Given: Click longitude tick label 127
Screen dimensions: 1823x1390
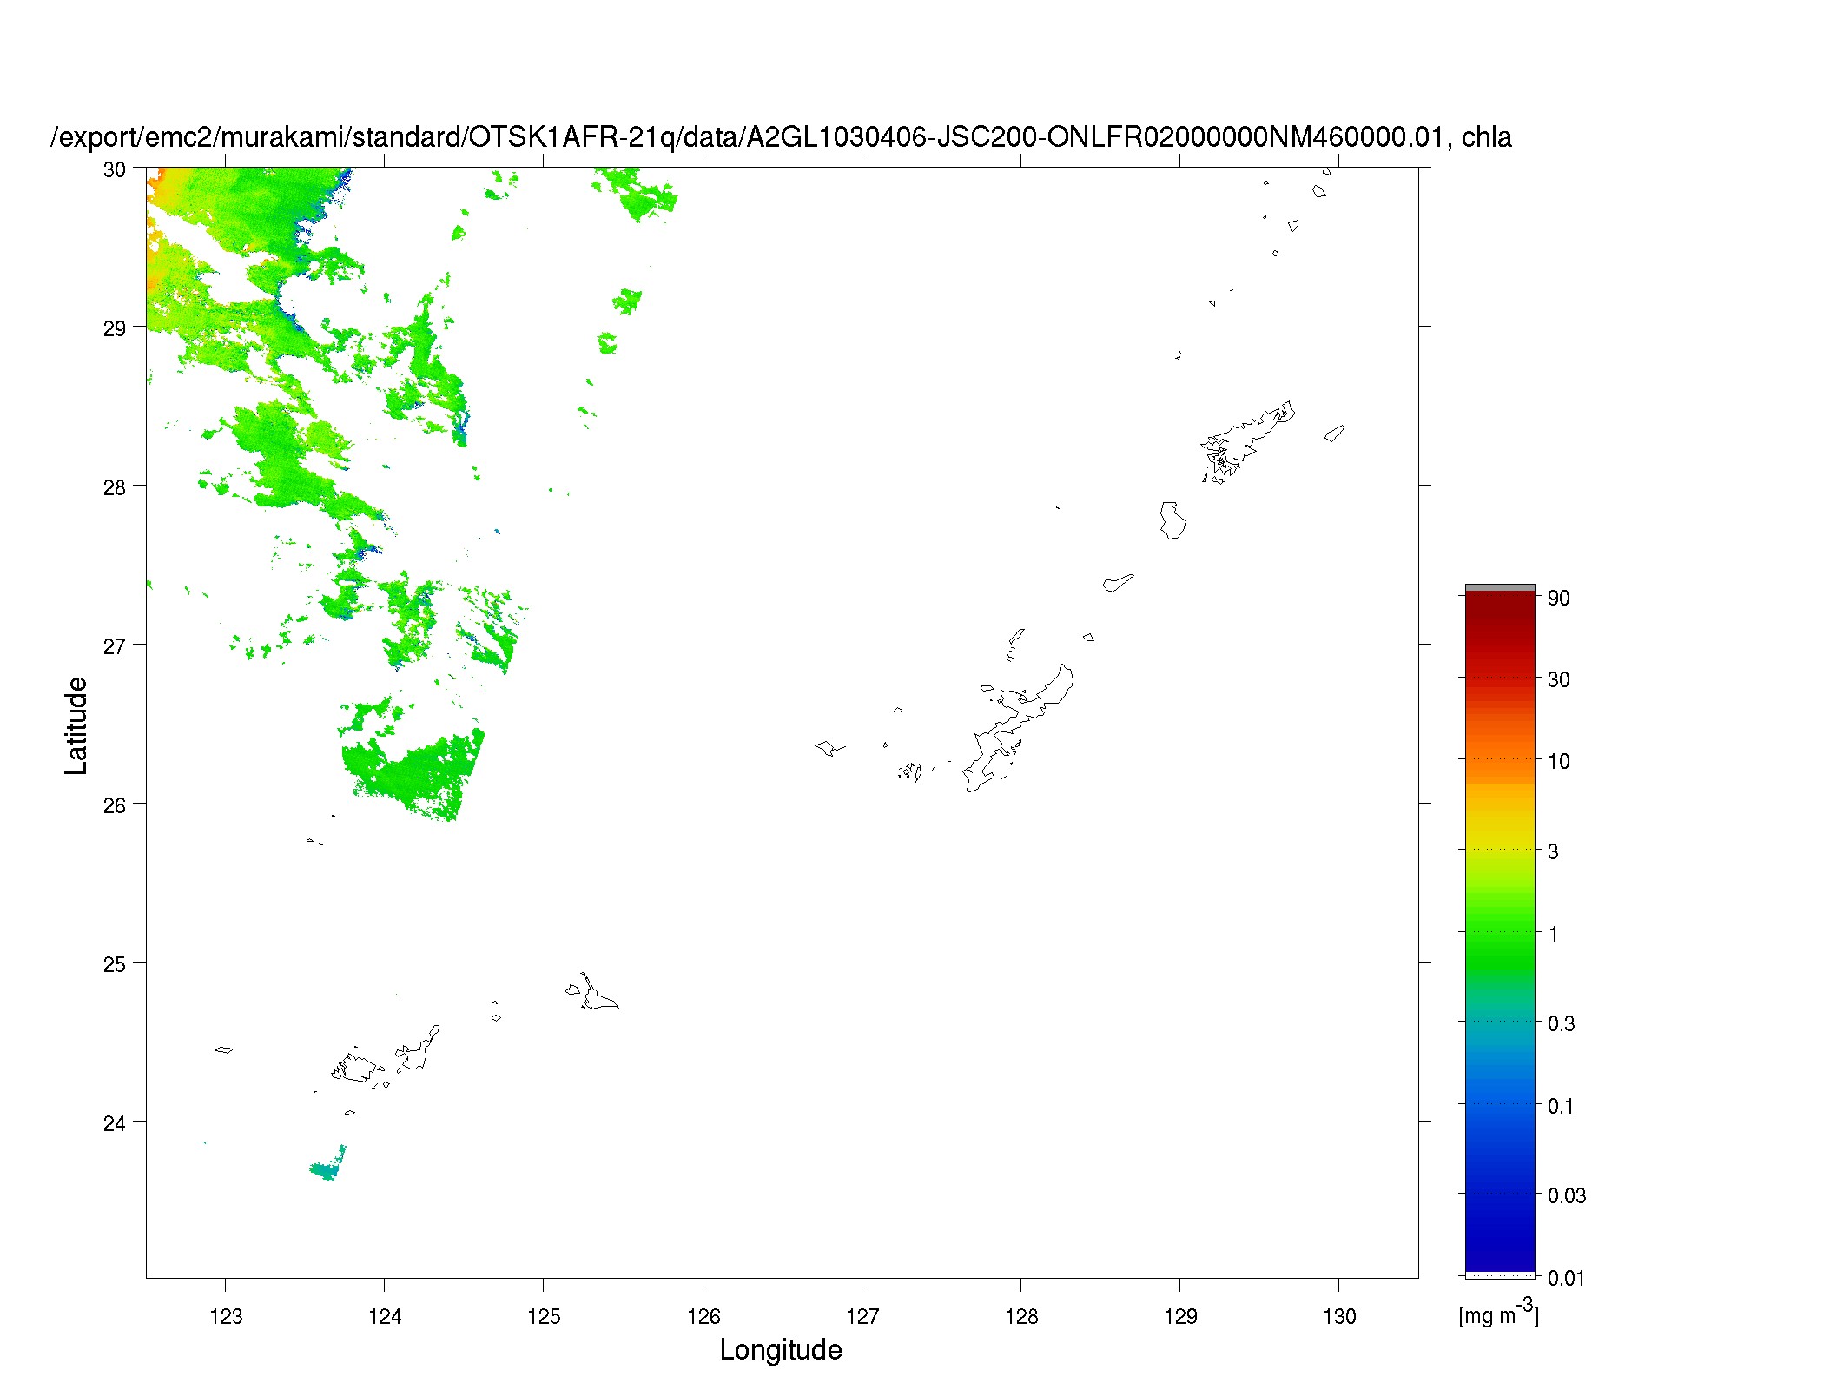Looking at the screenshot, I should [862, 1316].
